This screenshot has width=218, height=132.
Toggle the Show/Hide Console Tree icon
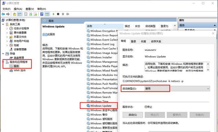[x=19, y=14]
